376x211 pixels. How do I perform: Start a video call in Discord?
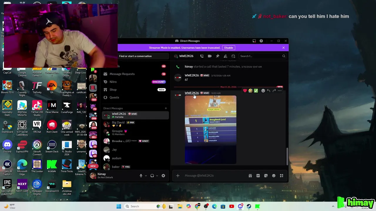(x=210, y=56)
